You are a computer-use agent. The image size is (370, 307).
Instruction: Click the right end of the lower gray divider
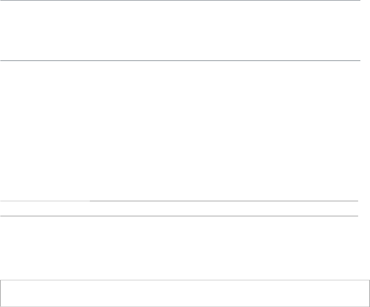[357, 216]
